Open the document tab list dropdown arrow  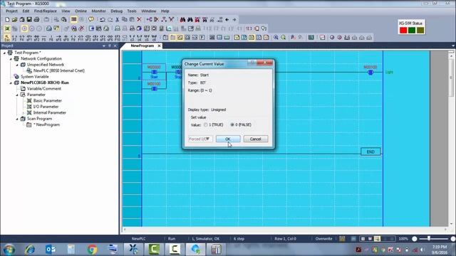click(x=453, y=46)
